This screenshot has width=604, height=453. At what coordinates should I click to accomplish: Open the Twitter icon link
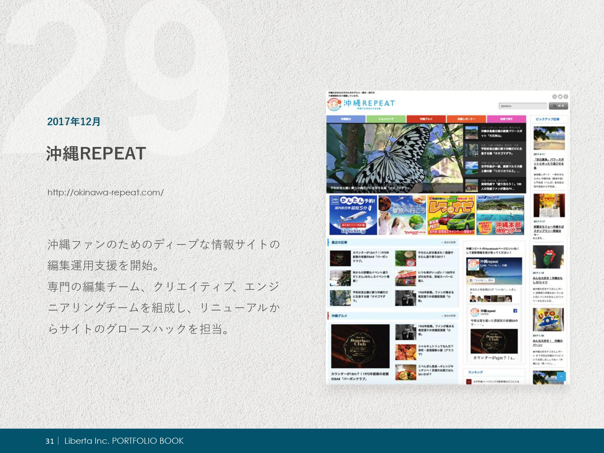tap(560, 97)
